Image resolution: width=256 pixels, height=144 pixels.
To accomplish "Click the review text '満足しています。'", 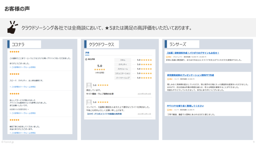I will tap(94, 90).
